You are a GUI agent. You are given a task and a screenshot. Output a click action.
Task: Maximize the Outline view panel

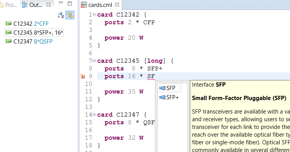click(x=70, y=3)
